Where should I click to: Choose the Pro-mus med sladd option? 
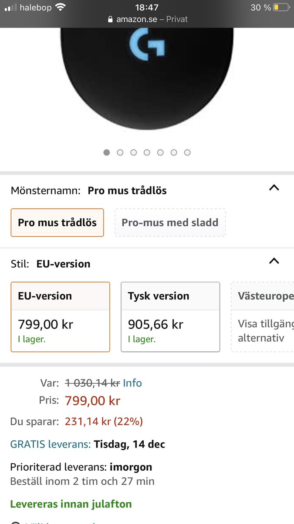tap(170, 223)
